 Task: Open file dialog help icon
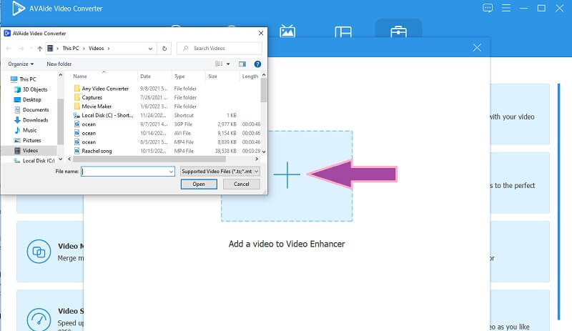coord(257,64)
